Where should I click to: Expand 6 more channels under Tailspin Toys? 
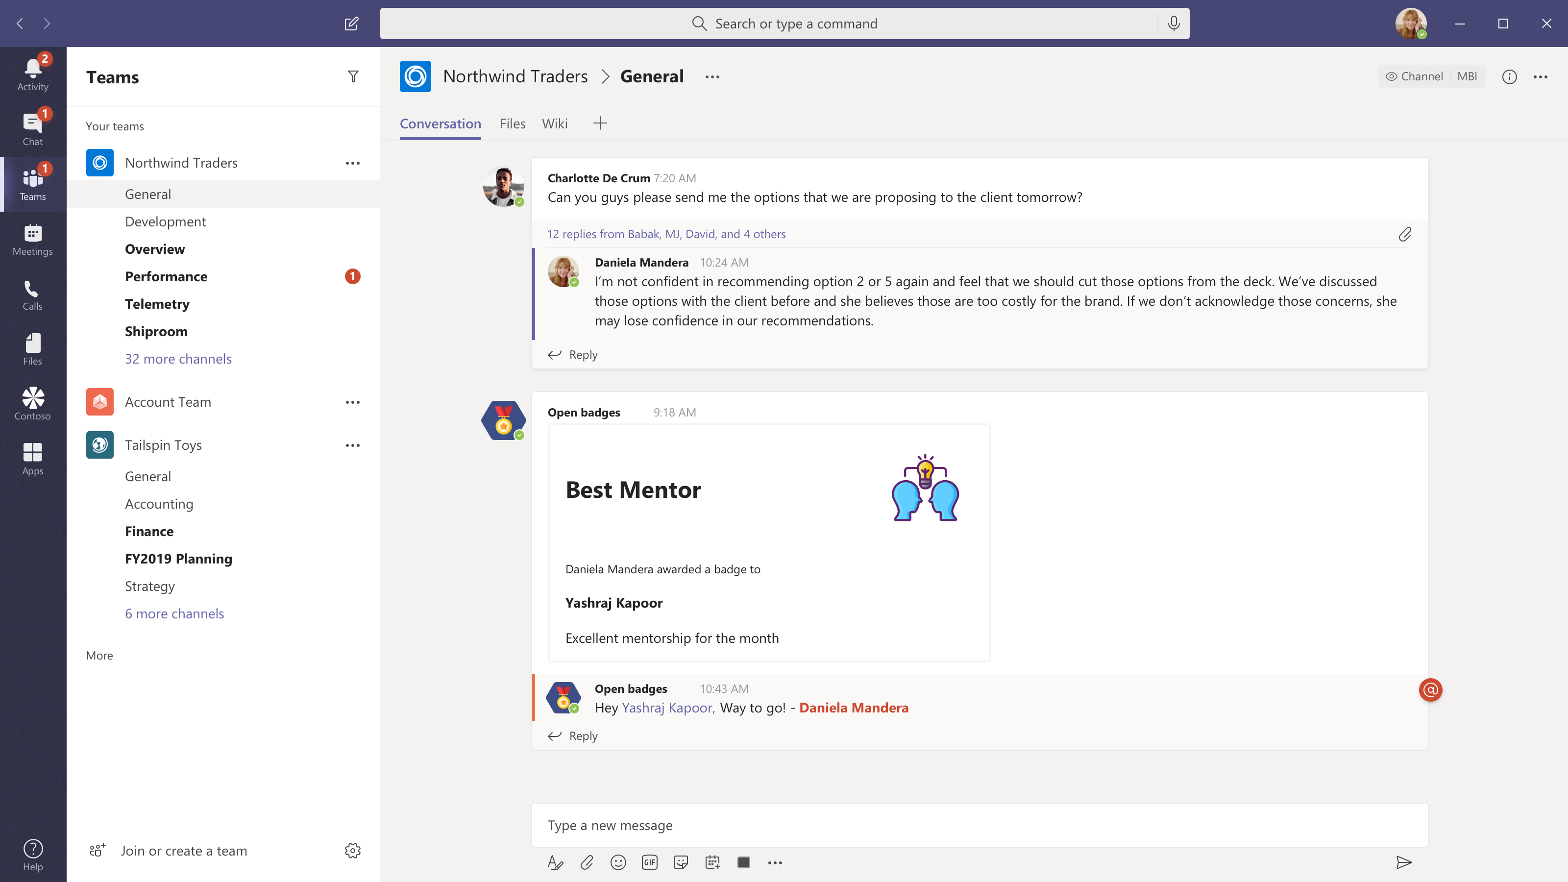174,613
